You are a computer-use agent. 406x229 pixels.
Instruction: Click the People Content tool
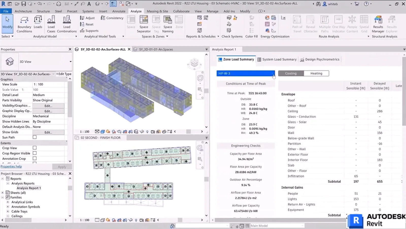point(352,24)
